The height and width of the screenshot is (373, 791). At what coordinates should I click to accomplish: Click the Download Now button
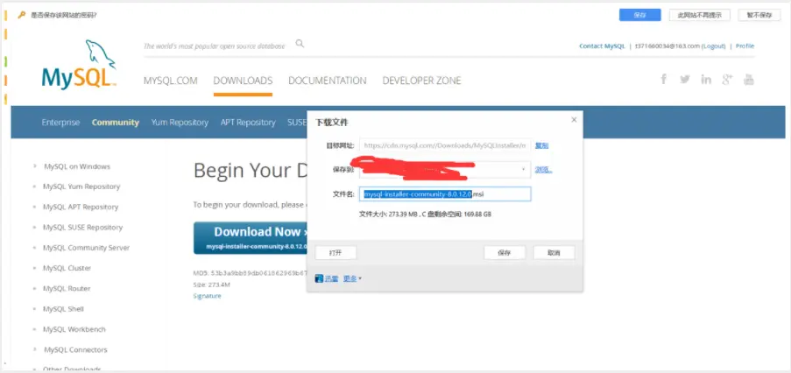251,238
